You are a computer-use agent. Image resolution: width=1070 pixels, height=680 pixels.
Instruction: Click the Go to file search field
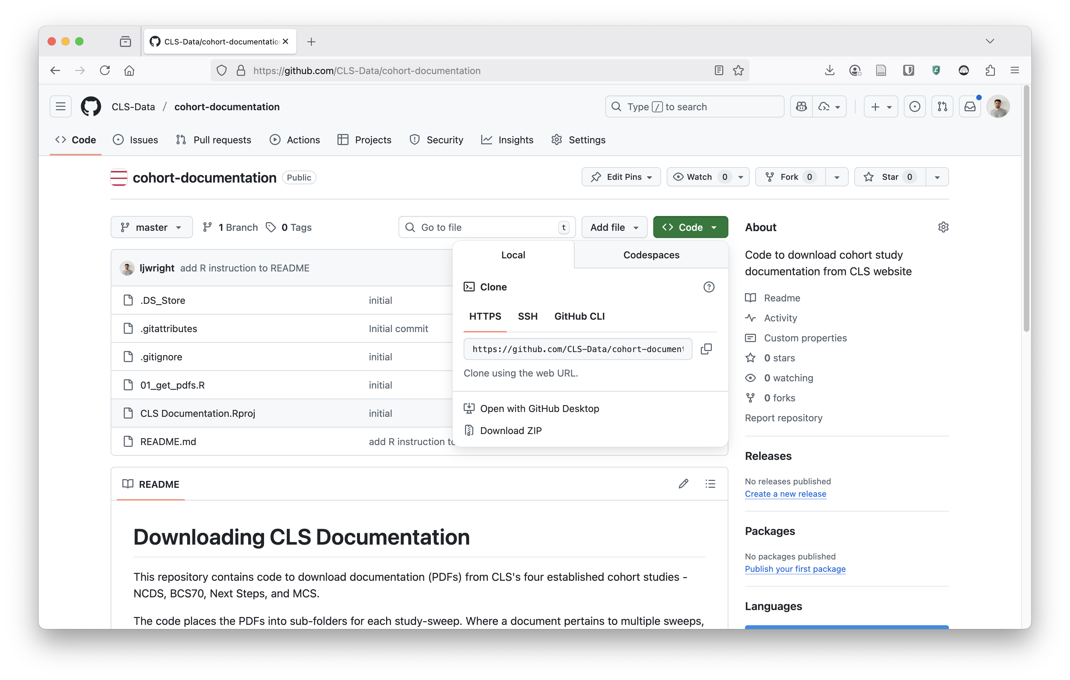(486, 227)
